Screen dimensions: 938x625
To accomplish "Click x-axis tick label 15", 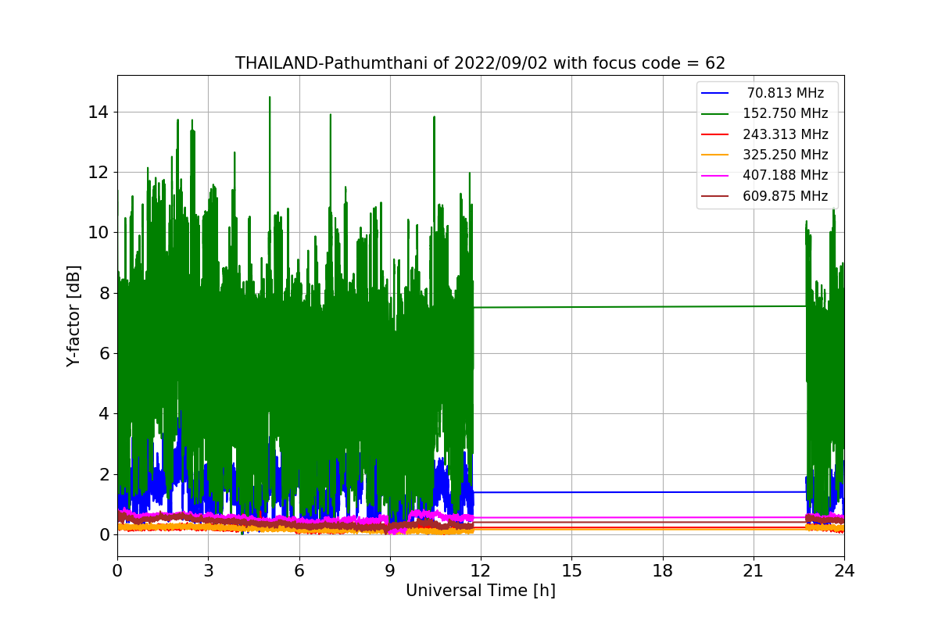I will [571, 570].
